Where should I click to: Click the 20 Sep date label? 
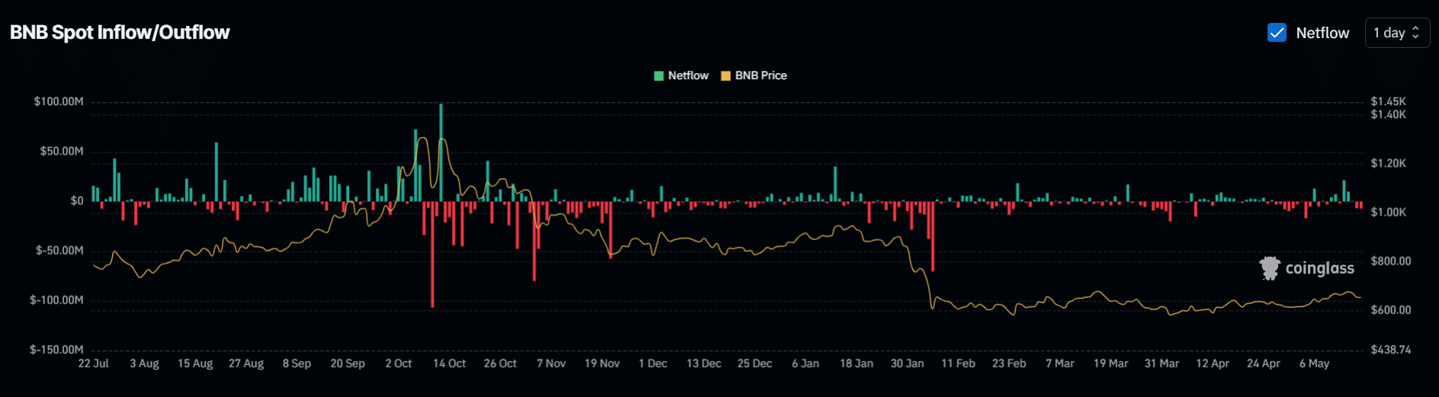tap(348, 363)
